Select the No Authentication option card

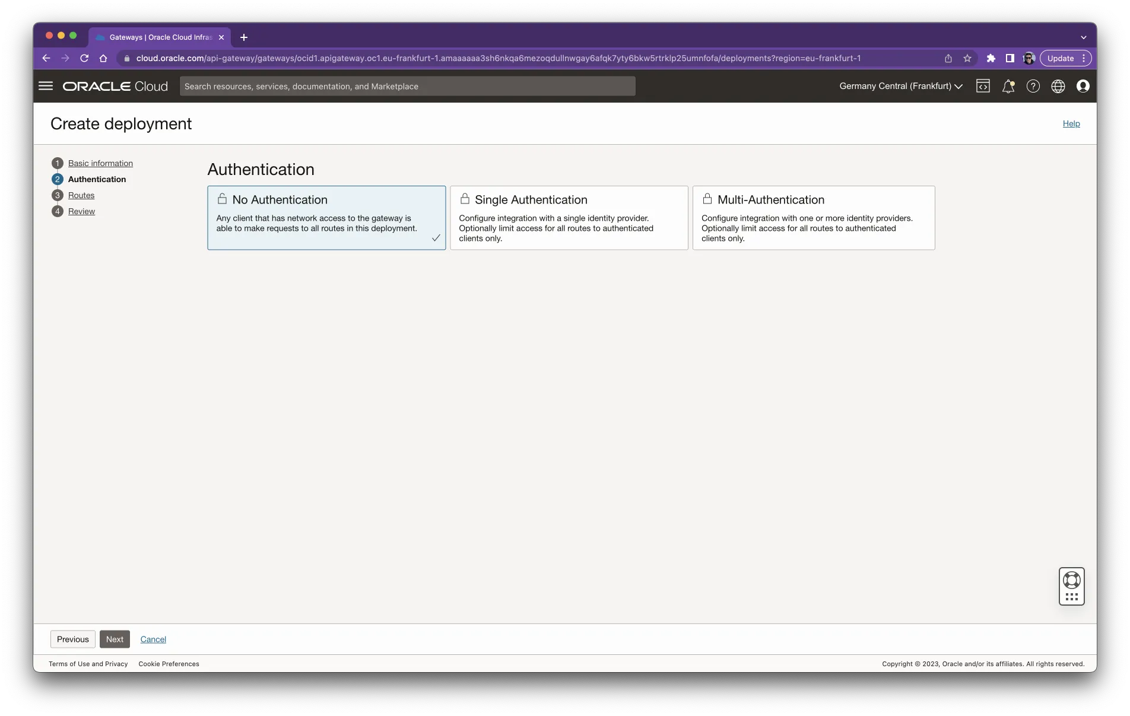tap(326, 218)
